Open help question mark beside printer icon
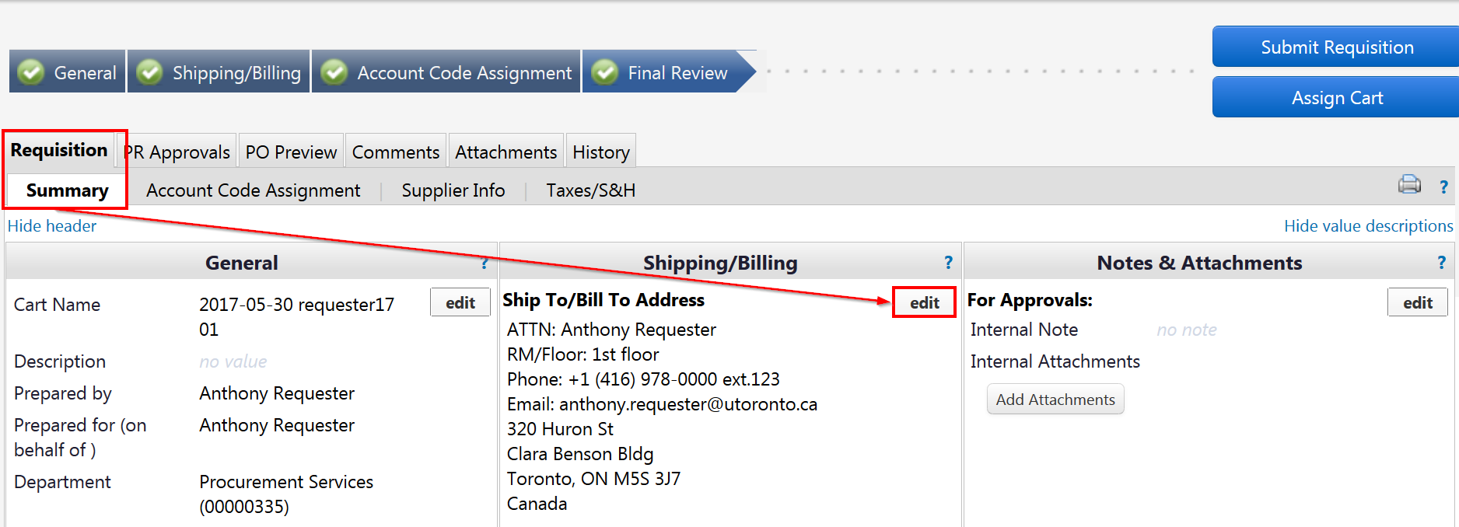 pyautogui.click(x=1443, y=187)
